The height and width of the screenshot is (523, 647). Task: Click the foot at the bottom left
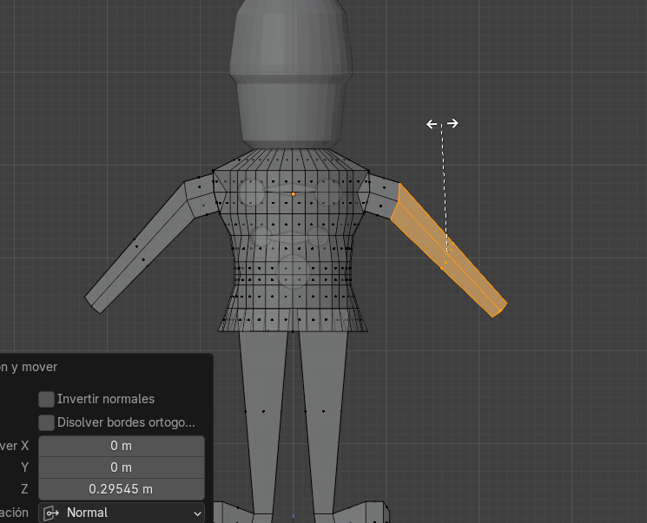click(x=243, y=513)
